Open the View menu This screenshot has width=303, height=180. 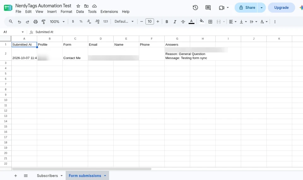point(39,12)
